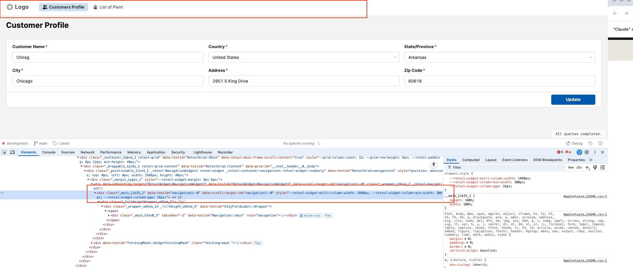Click the Customer Name input field
The width and height of the screenshot is (633, 268).
[x=108, y=57]
